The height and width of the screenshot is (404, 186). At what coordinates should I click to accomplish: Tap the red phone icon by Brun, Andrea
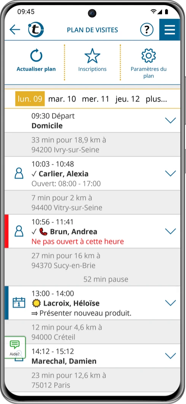point(43,232)
